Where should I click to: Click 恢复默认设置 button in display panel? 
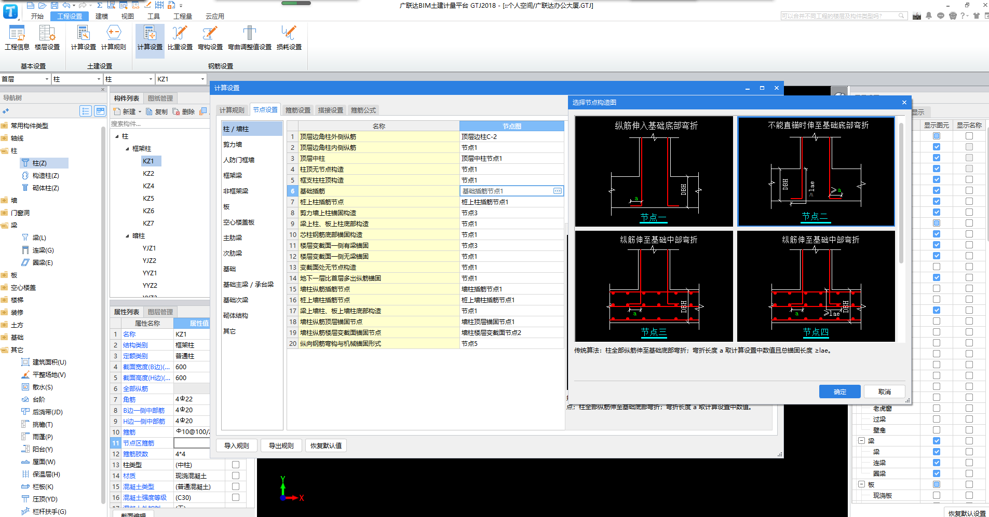(x=967, y=513)
